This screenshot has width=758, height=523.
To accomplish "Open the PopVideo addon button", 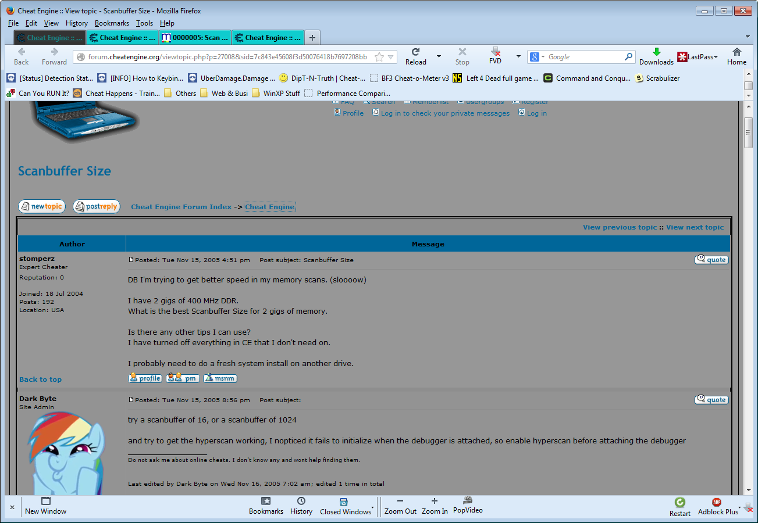I will tap(468, 504).
